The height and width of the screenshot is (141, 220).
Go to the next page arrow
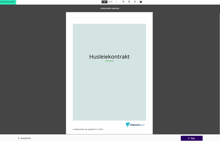[116, 2]
